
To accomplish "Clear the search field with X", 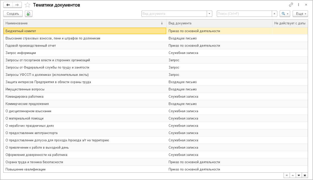I will point(274,14).
